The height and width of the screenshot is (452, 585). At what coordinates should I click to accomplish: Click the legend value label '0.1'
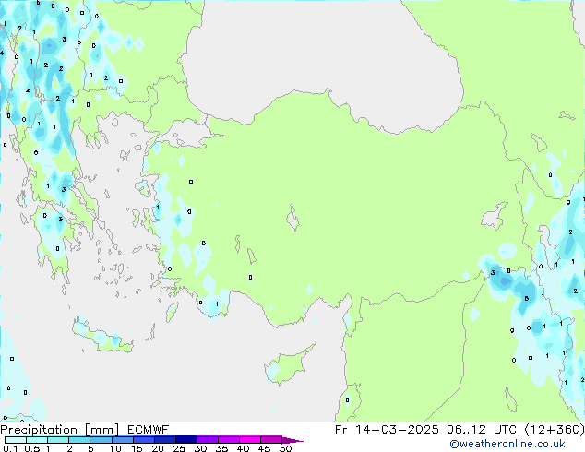point(10,448)
